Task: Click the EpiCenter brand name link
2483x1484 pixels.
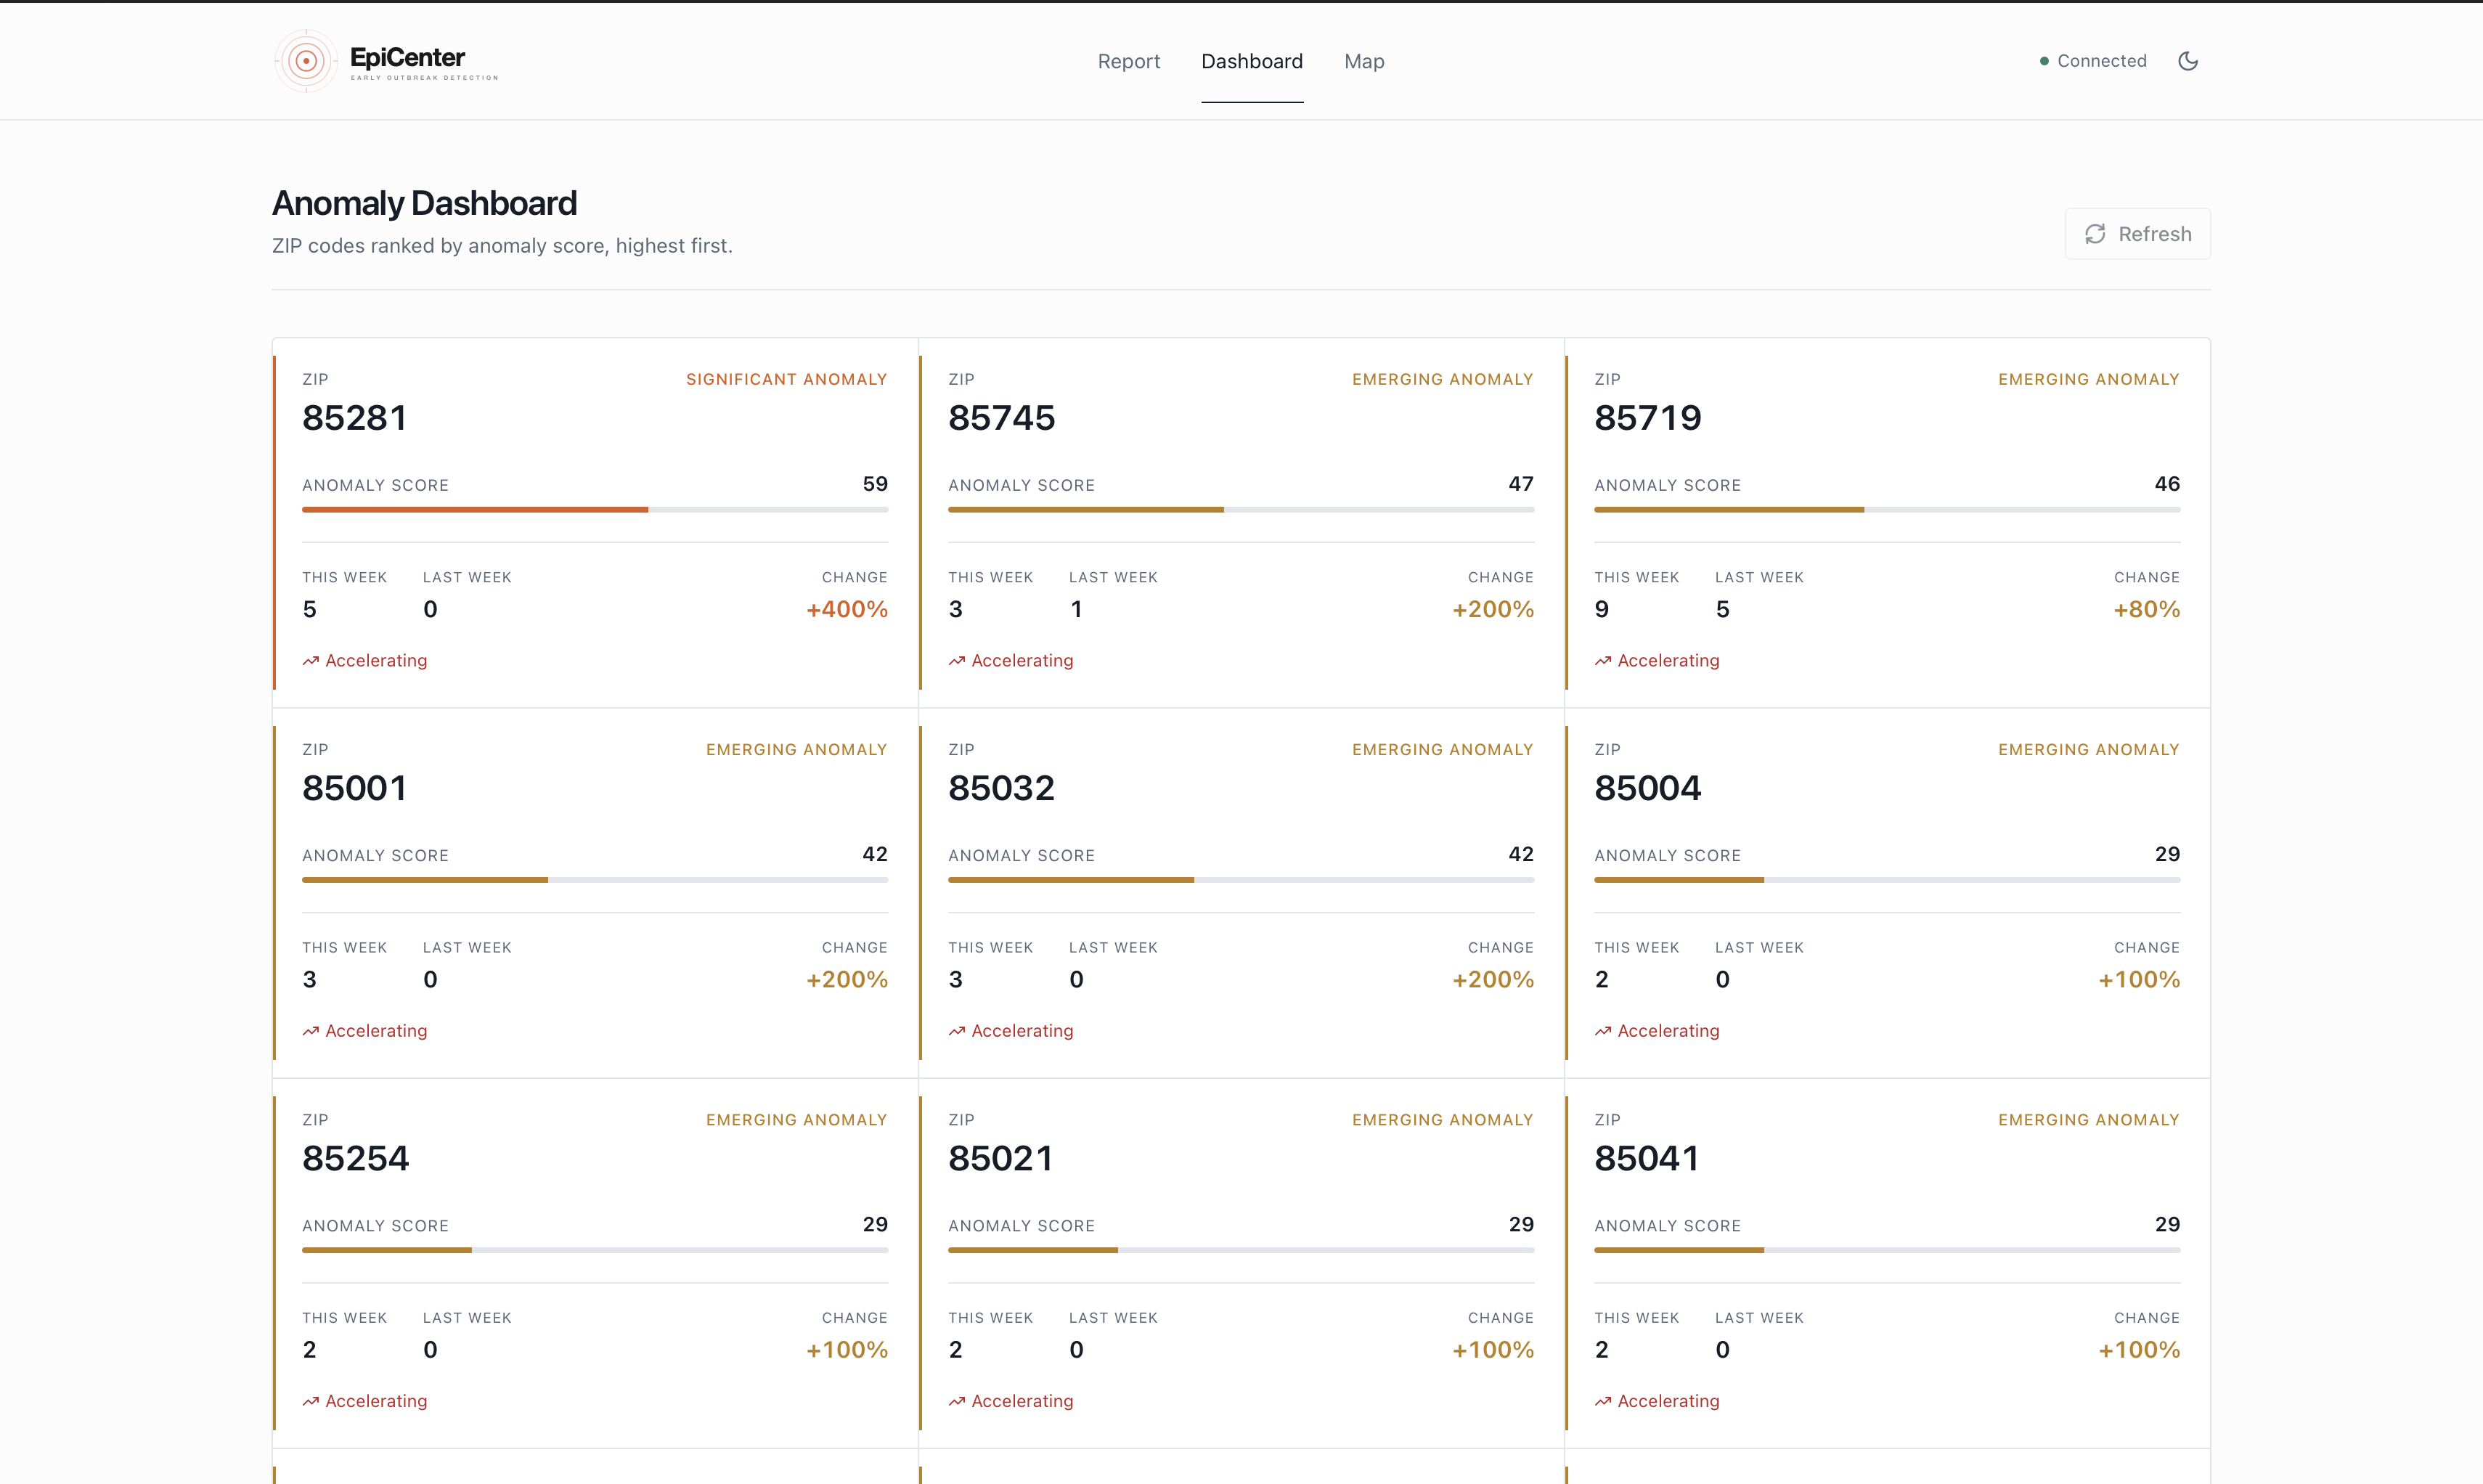Action: (407, 57)
